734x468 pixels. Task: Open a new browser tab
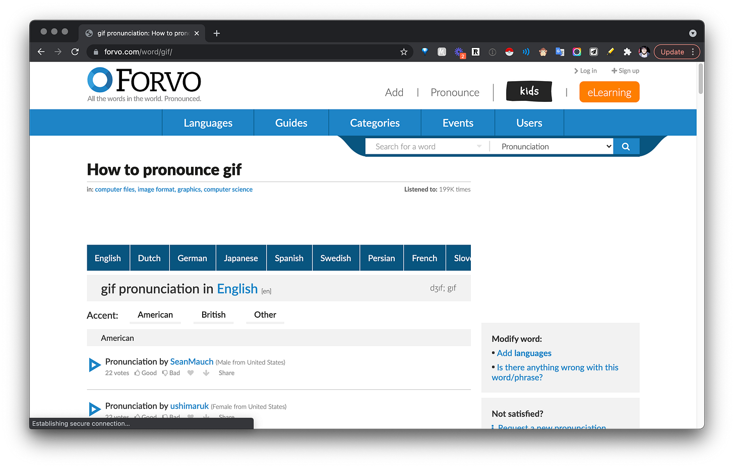(x=217, y=33)
